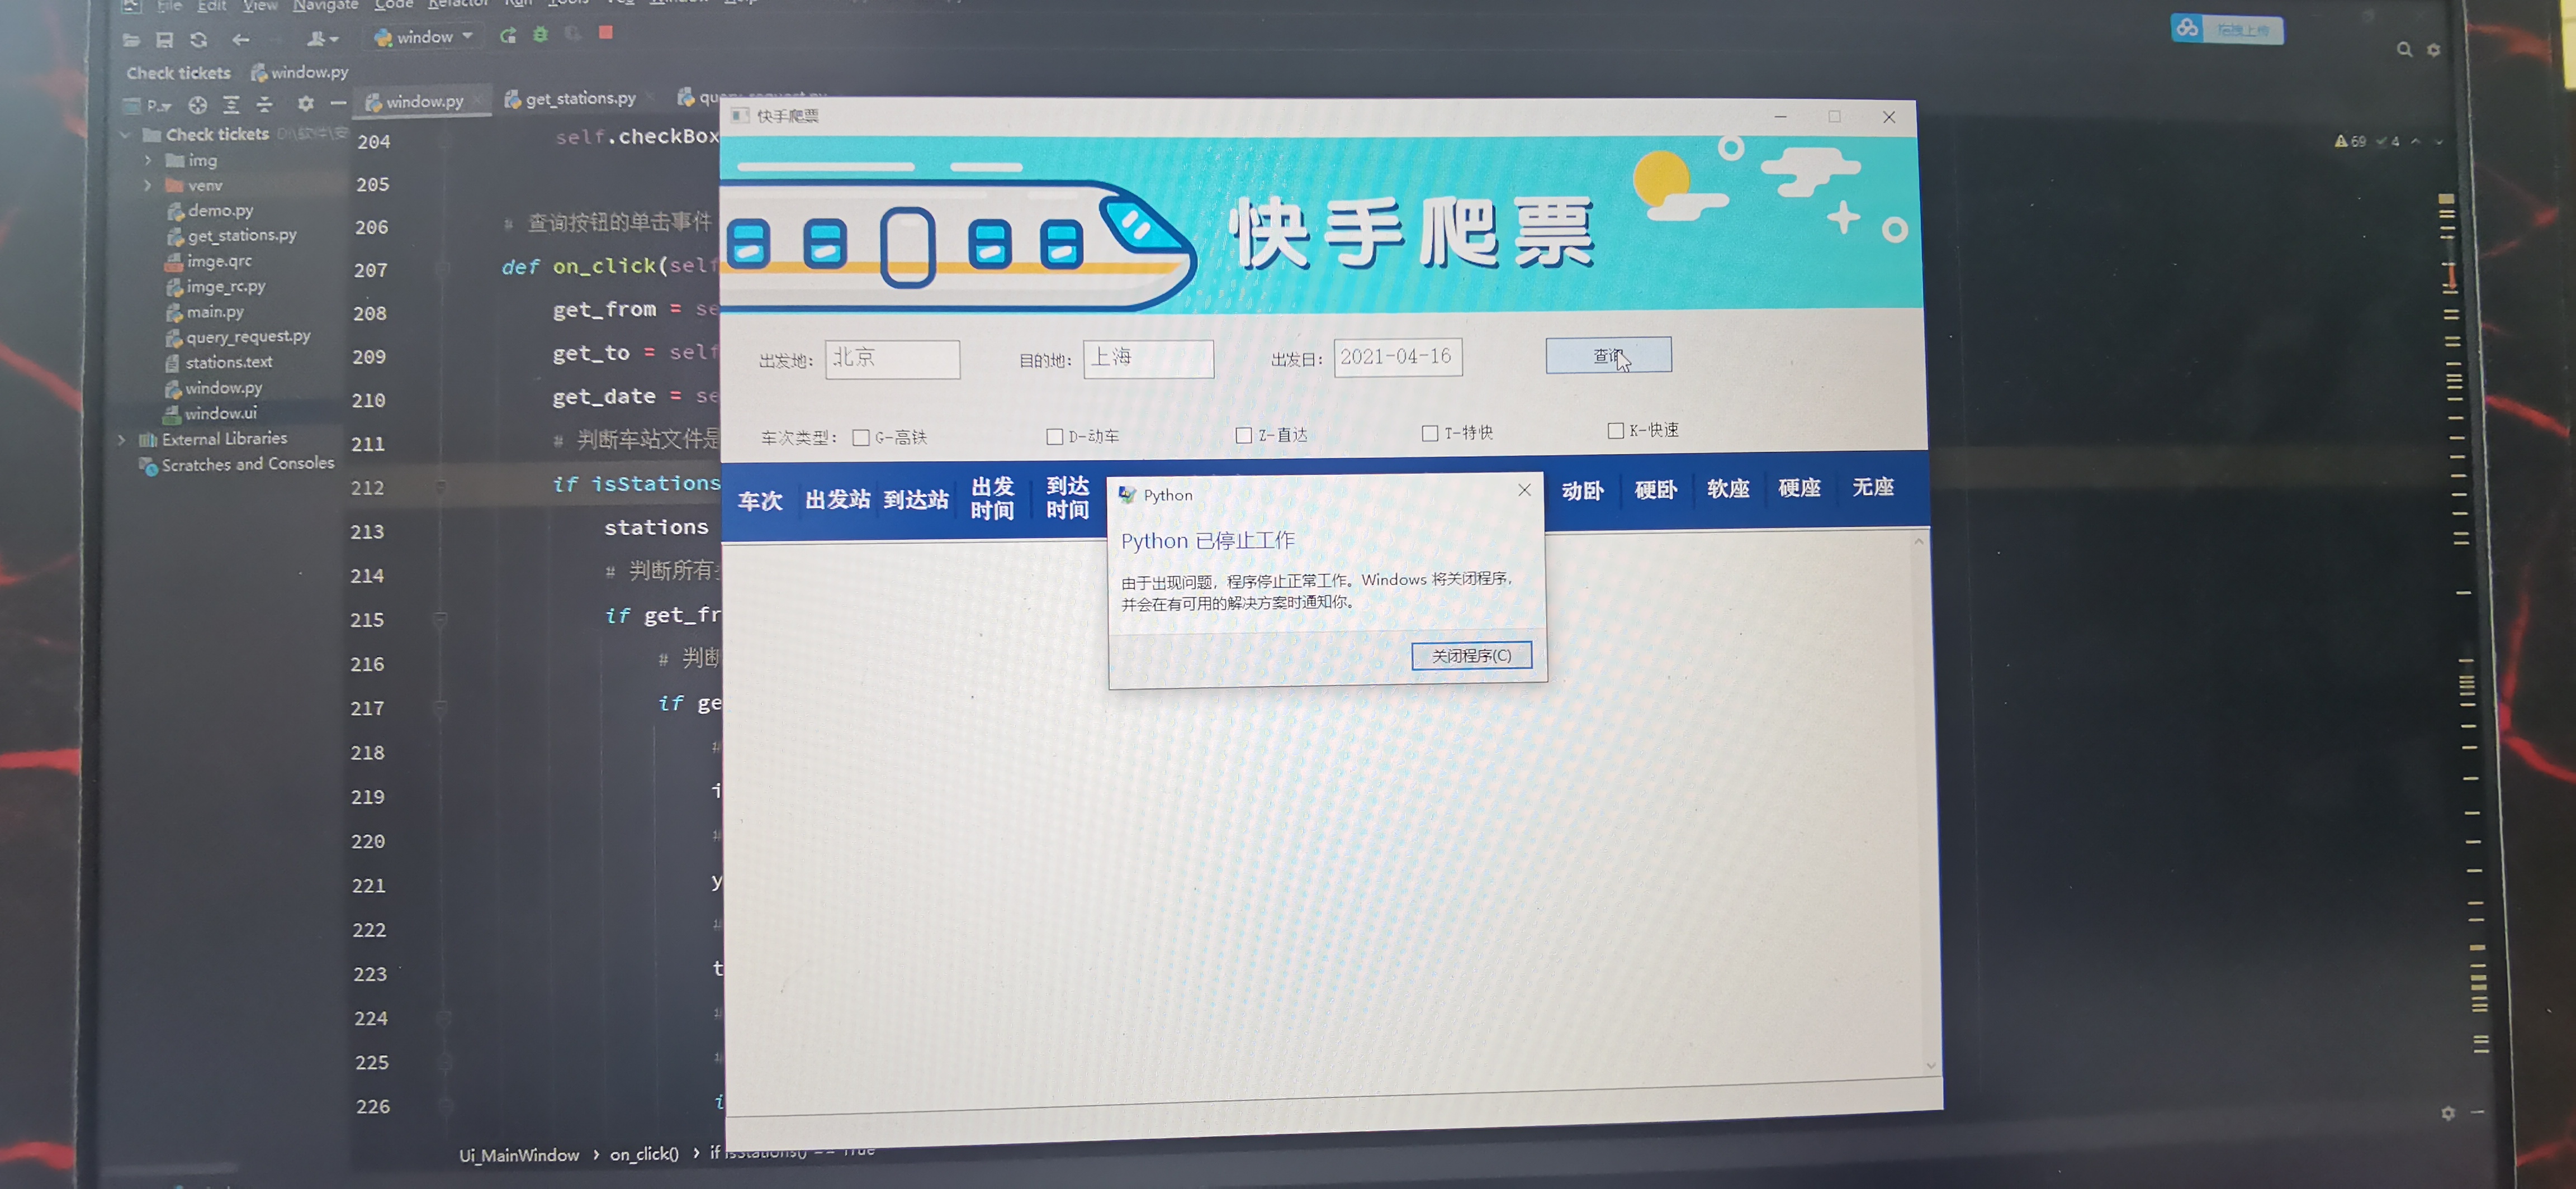The height and width of the screenshot is (1189, 2576).
Task: Select imge.qrc in the project tree
Action: 209,262
